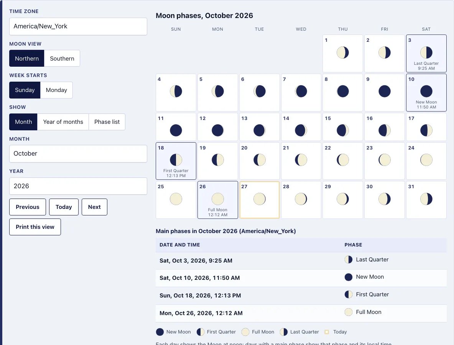Set week start to Monday
454x345 pixels.
click(x=56, y=90)
